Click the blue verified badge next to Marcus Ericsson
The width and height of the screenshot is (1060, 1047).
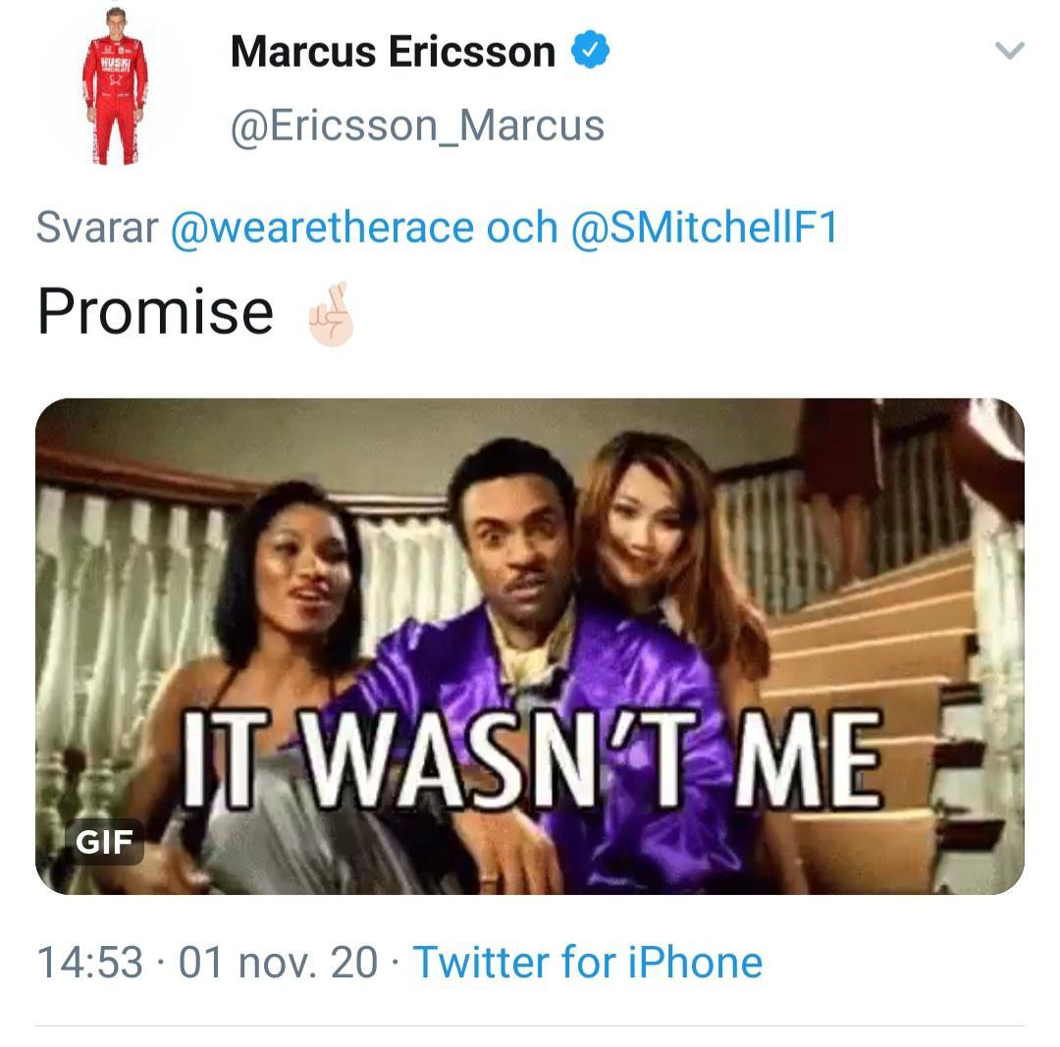(591, 47)
